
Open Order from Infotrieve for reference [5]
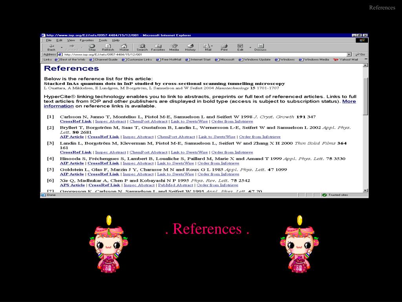218,174
